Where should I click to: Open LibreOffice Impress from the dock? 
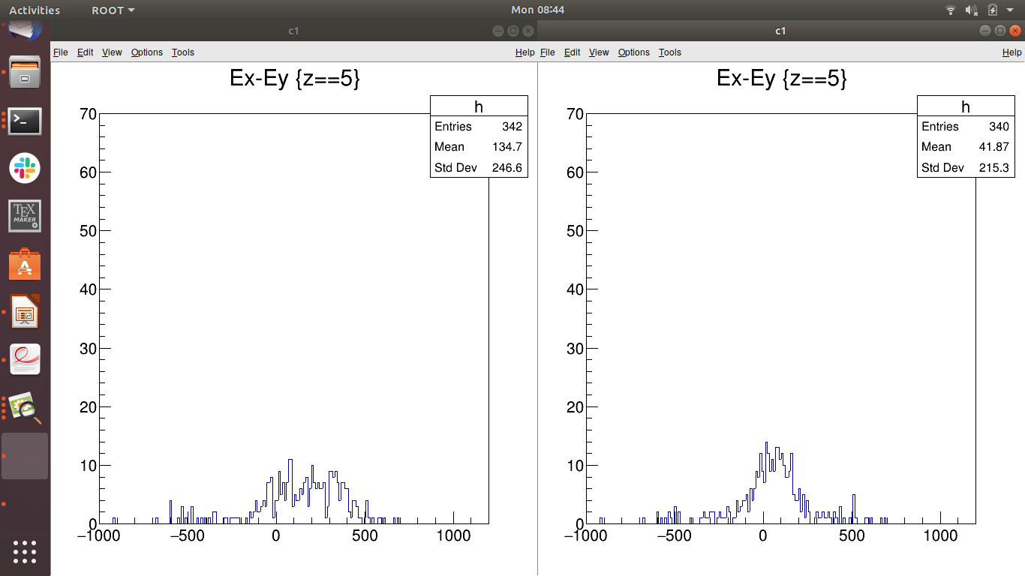[25, 312]
